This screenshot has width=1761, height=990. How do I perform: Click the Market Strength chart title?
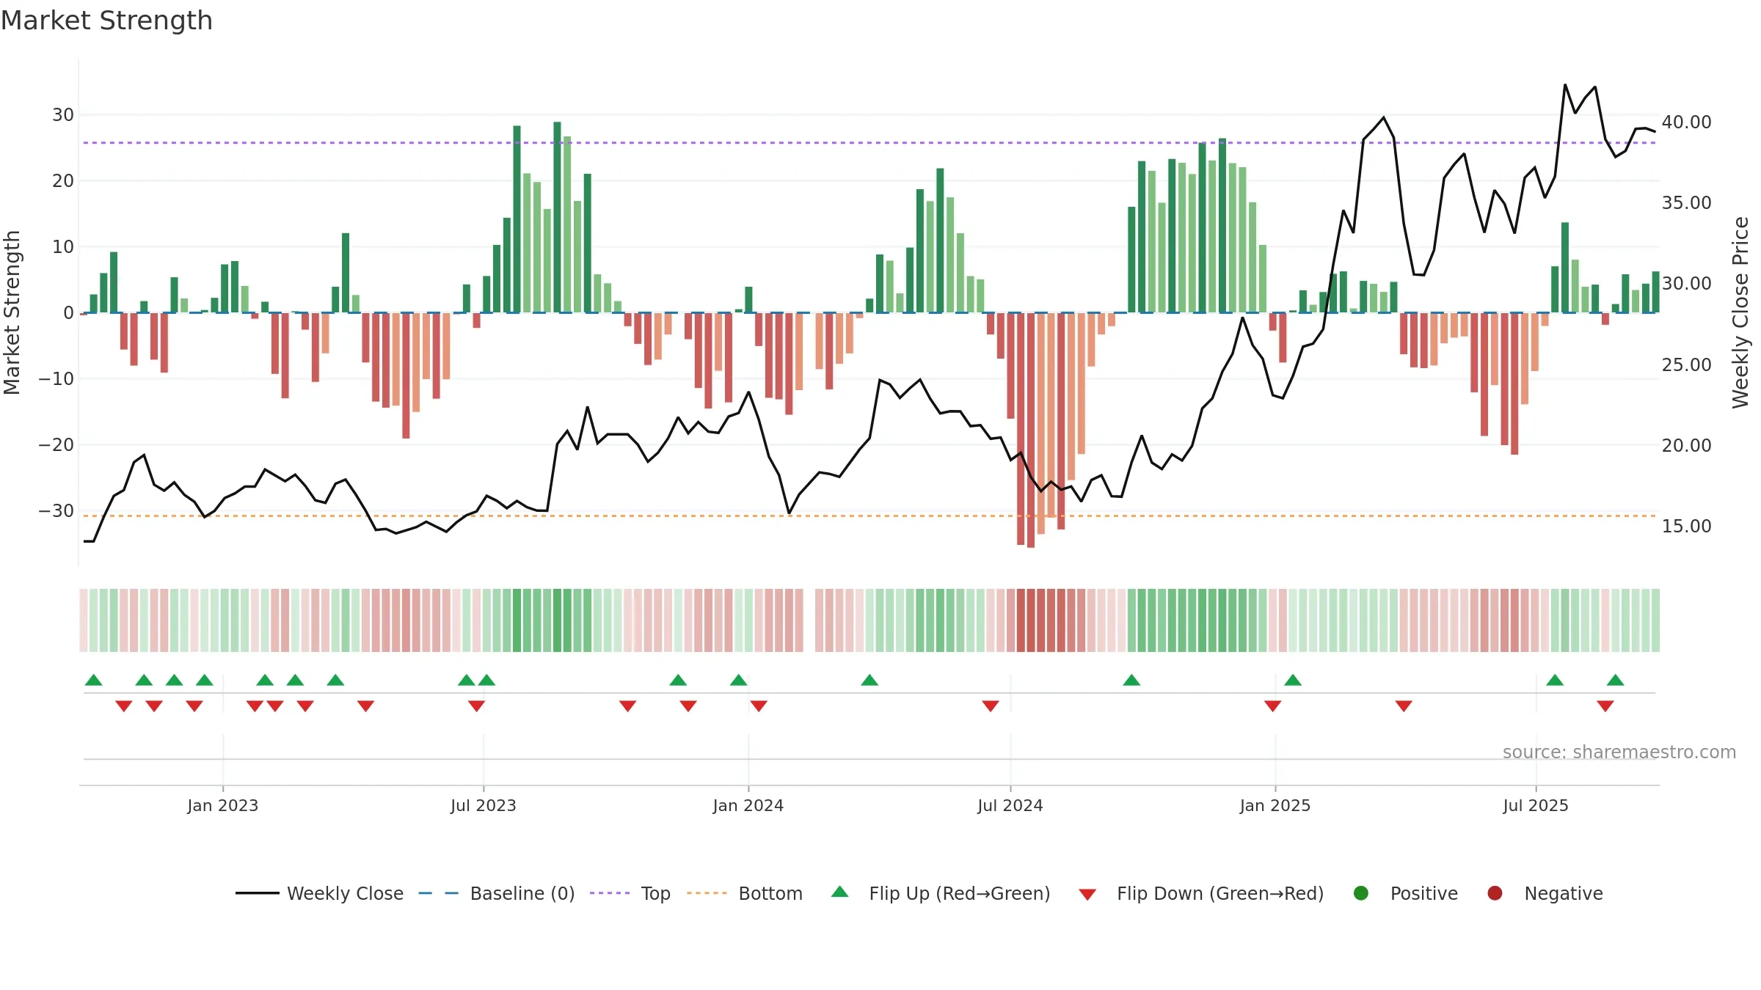(x=106, y=21)
